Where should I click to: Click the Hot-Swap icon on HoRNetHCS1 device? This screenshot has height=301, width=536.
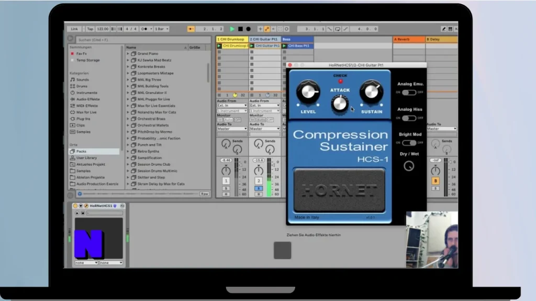(122, 206)
